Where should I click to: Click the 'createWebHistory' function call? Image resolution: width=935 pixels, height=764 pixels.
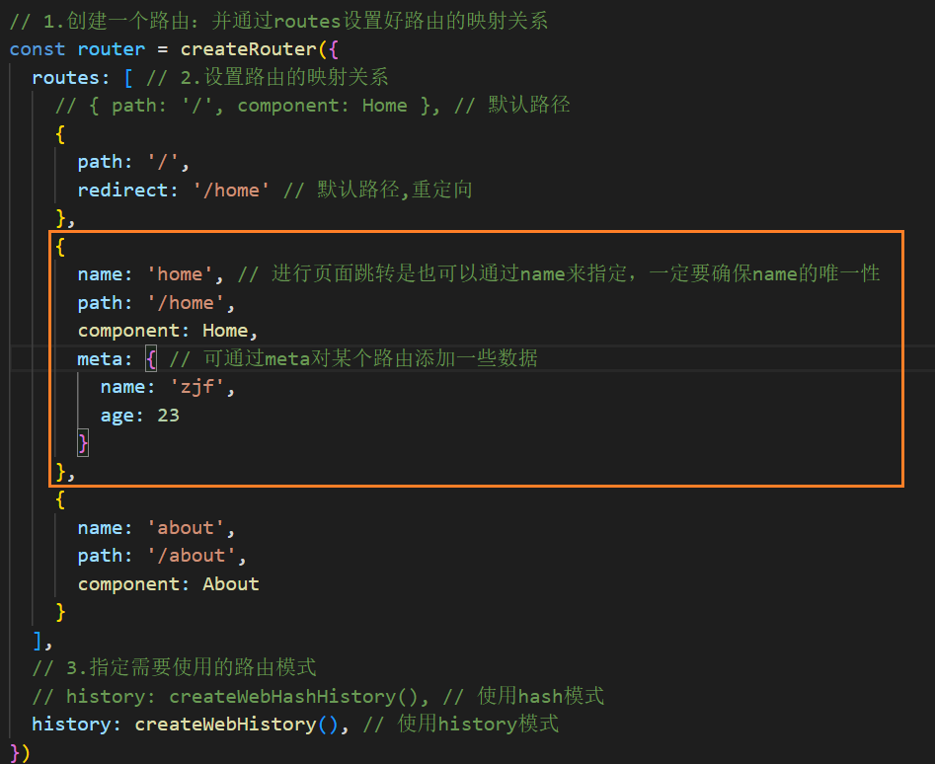[225, 725]
